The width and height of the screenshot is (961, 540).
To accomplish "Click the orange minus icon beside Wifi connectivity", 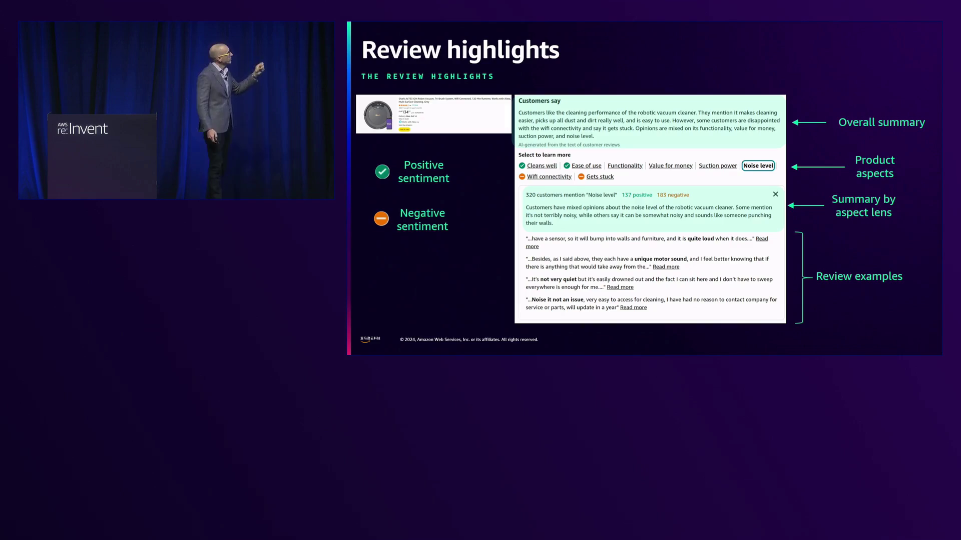I will (522, 176).
